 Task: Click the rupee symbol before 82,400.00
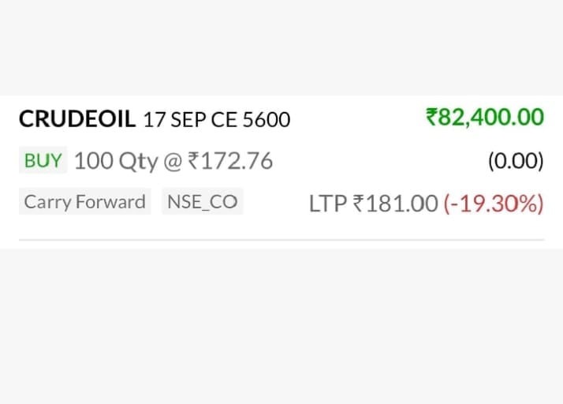pyautogui.click(x=431, y=118)
